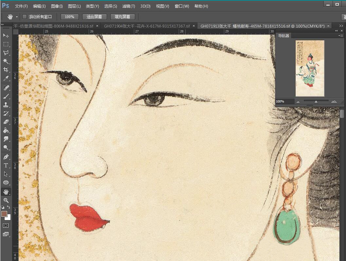The width and height of the screenshot is (346, 261).
Task: Select the Paint Bucket tool
Action: pos(6,130)
